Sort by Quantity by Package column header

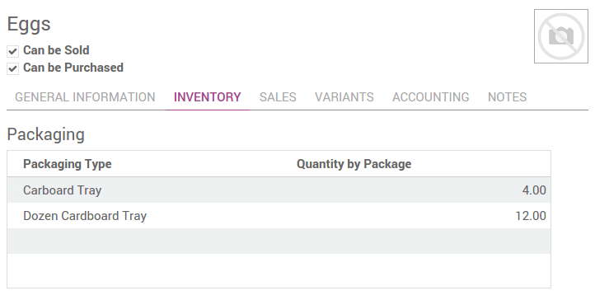coord(354,164)
